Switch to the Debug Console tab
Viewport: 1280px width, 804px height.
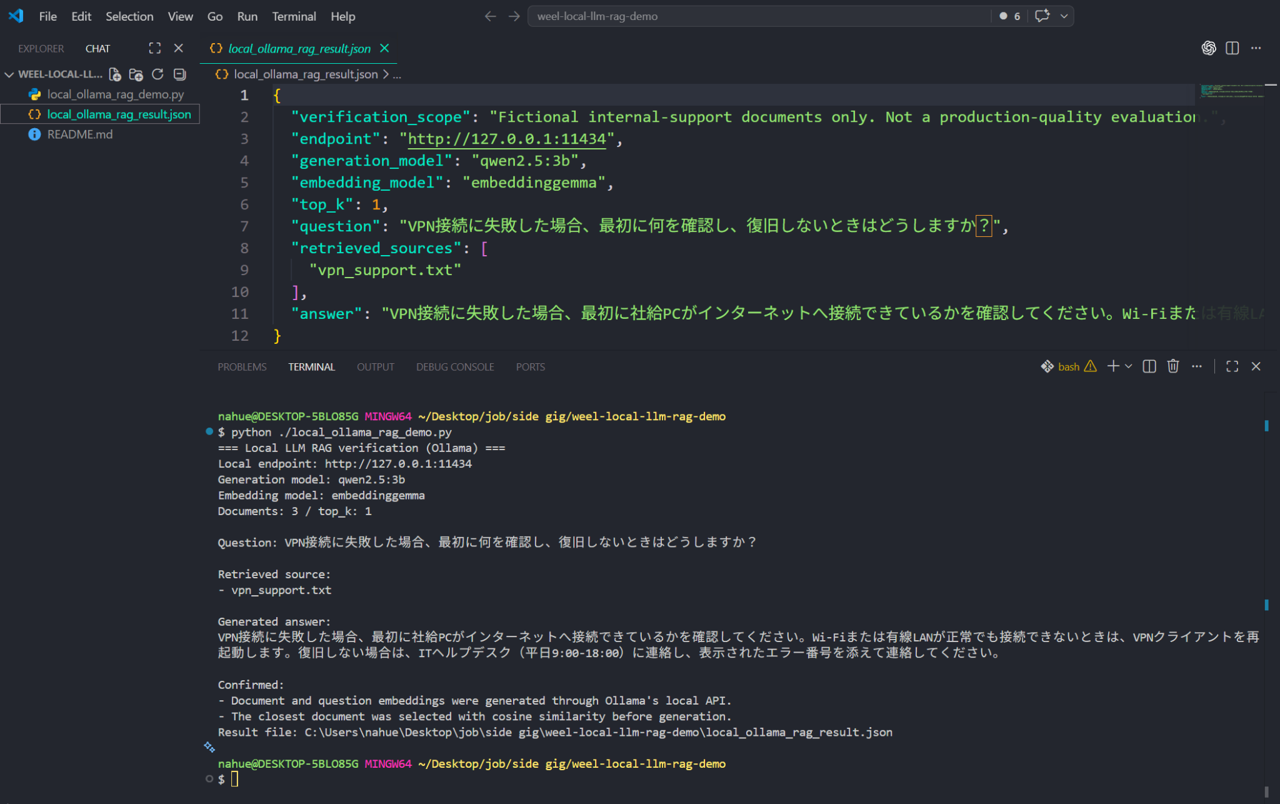(x=455, y=367)
